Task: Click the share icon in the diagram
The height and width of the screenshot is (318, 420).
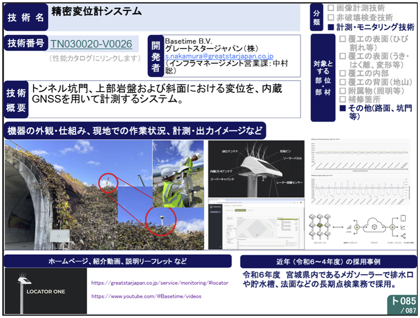Action: tap(403, 237)
